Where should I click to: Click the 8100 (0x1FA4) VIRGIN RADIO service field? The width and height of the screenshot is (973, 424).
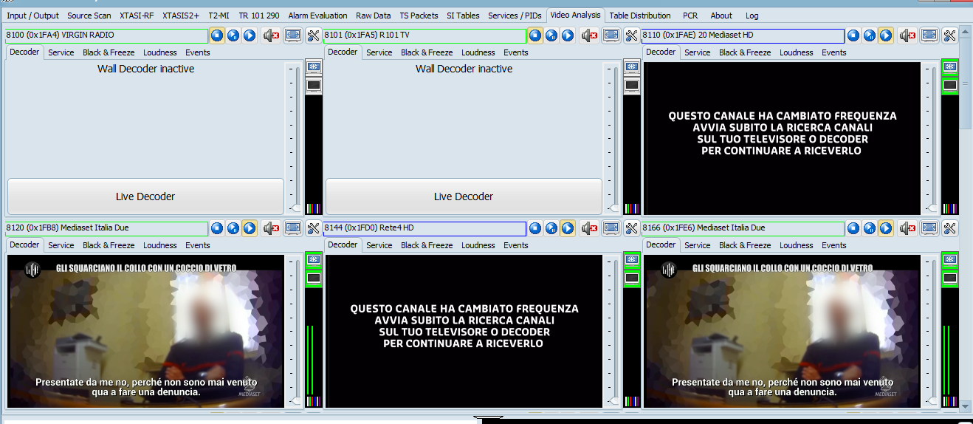pos(106,35)
